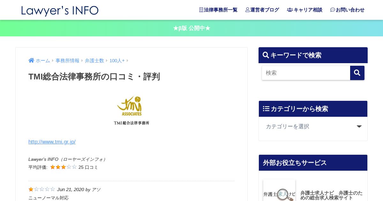The width and height of the screenshot is (383, 201).
Task: Open the http://www.tmi.gr.jp/ link
Action: pyautogui.click(x=52, y=142)
